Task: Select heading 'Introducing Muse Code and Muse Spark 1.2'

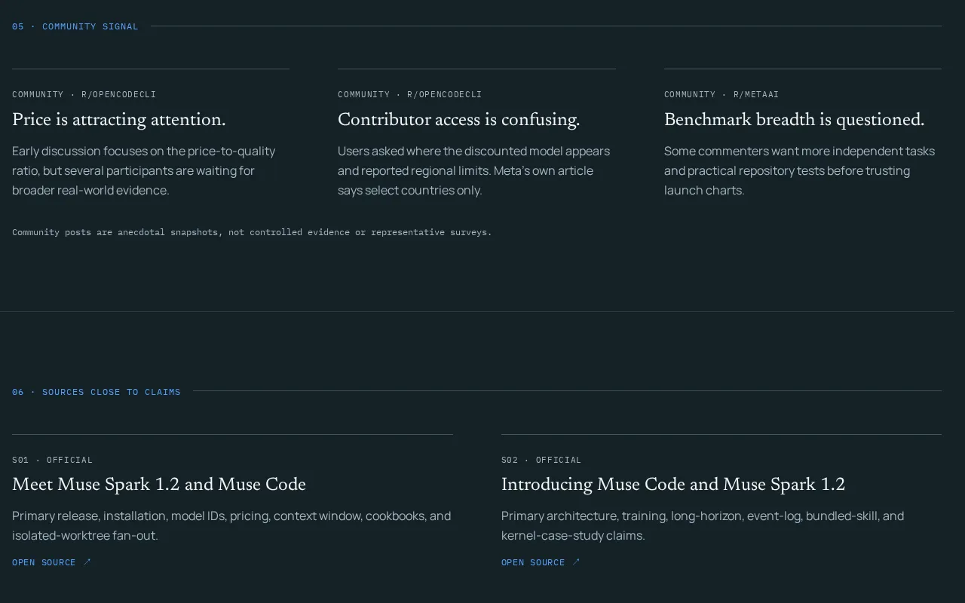Action: click(673, 484)
